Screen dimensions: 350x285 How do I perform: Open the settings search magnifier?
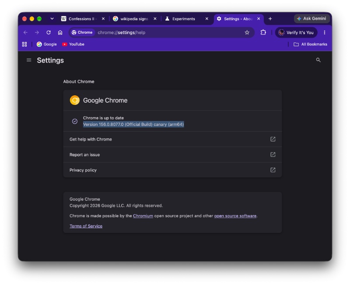click(318, 60)
